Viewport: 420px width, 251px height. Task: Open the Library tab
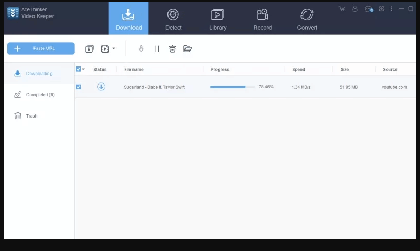[218, 20]
